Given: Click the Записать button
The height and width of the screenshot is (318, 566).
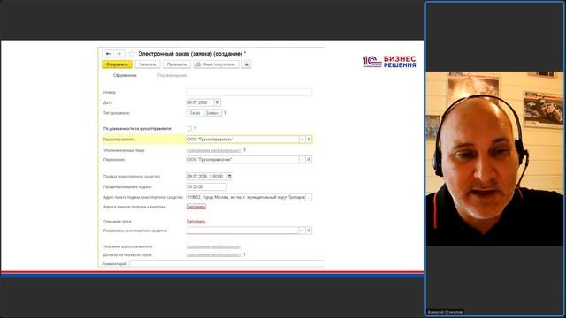Looking at the screenshot, I should tap(148, 64).
